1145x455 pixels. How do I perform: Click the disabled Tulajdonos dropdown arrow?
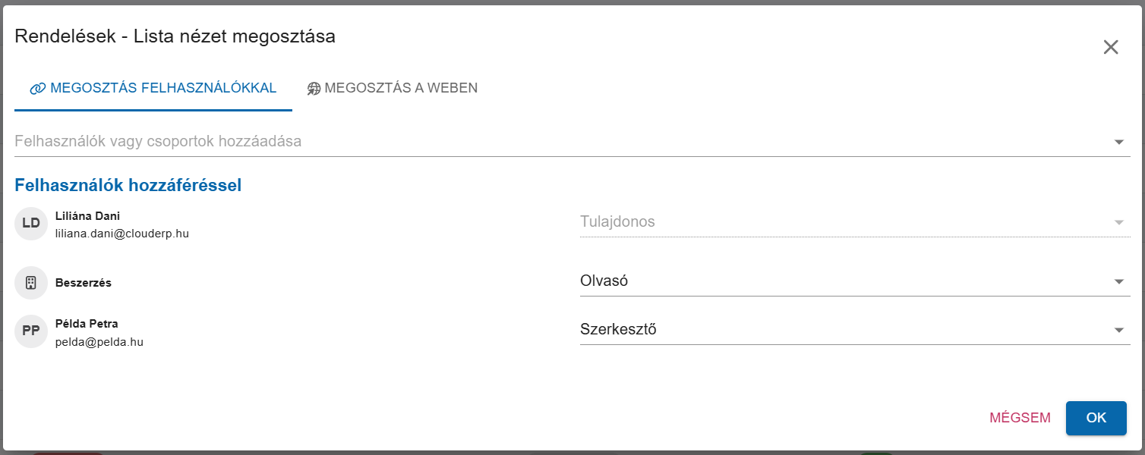[x=1118, y=223]
